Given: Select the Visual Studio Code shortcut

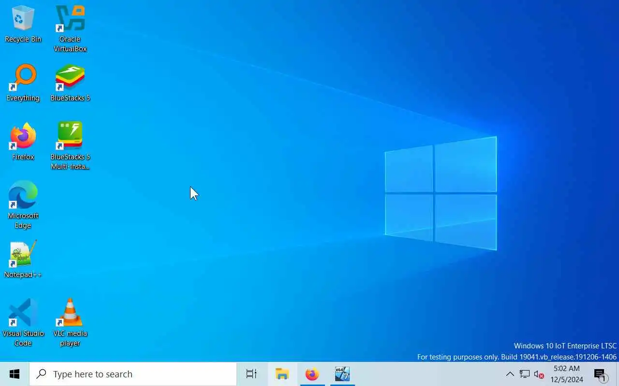Looking at the screenshot, I should coord(23,322).
